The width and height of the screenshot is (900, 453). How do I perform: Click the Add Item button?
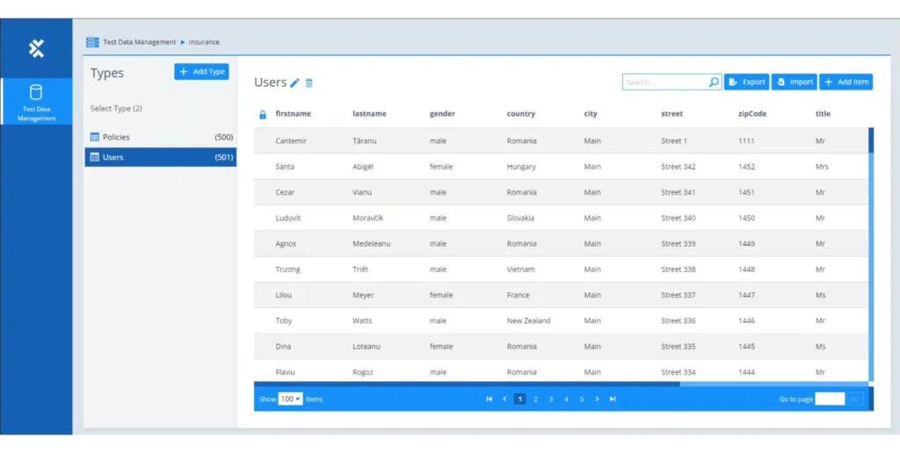point(846,82)
